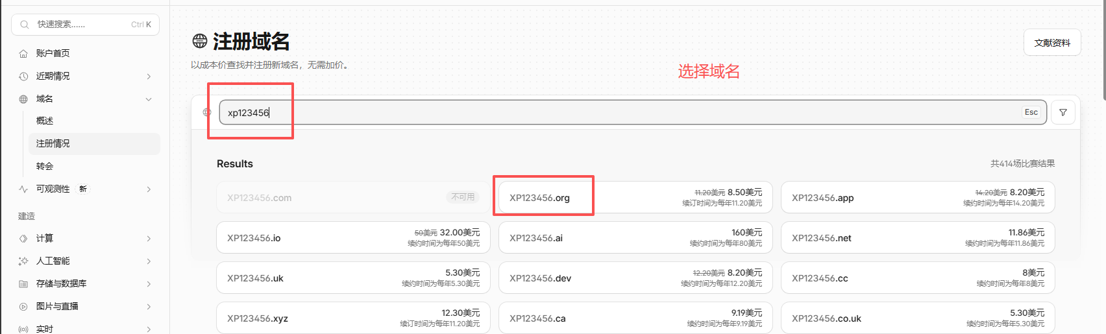
Task: Select the XP123456.uk domain result
Action: pyautogui.click(x=353, y=278)
